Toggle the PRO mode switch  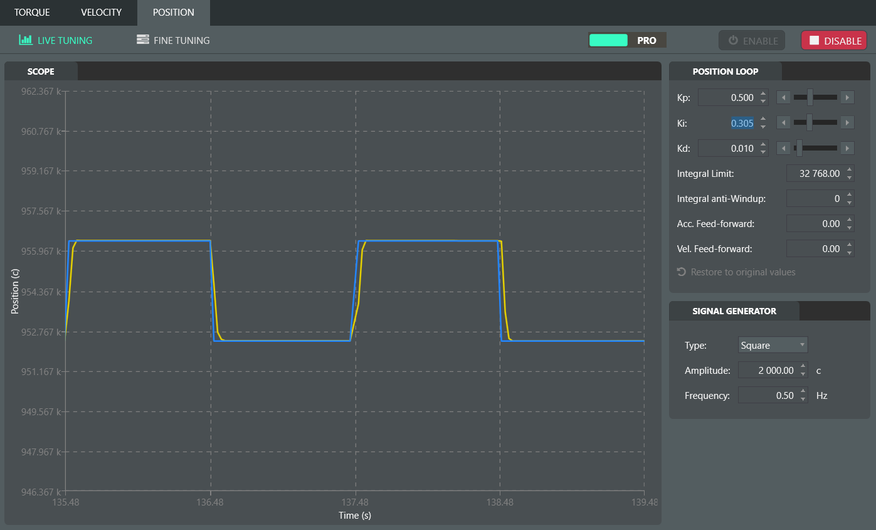627,40
